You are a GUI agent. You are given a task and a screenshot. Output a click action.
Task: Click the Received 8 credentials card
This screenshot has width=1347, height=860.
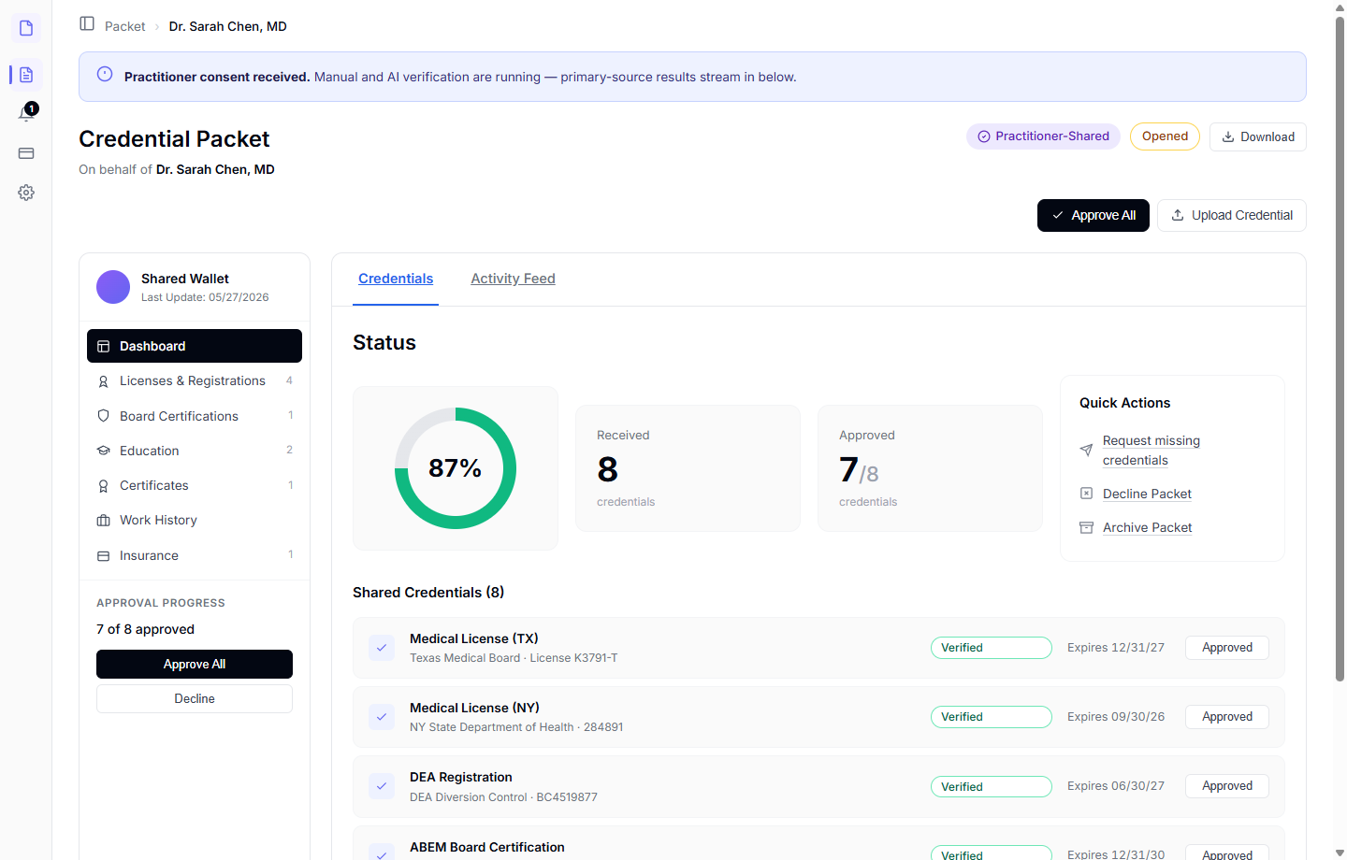pyautogui.click(x=688, y=468)
